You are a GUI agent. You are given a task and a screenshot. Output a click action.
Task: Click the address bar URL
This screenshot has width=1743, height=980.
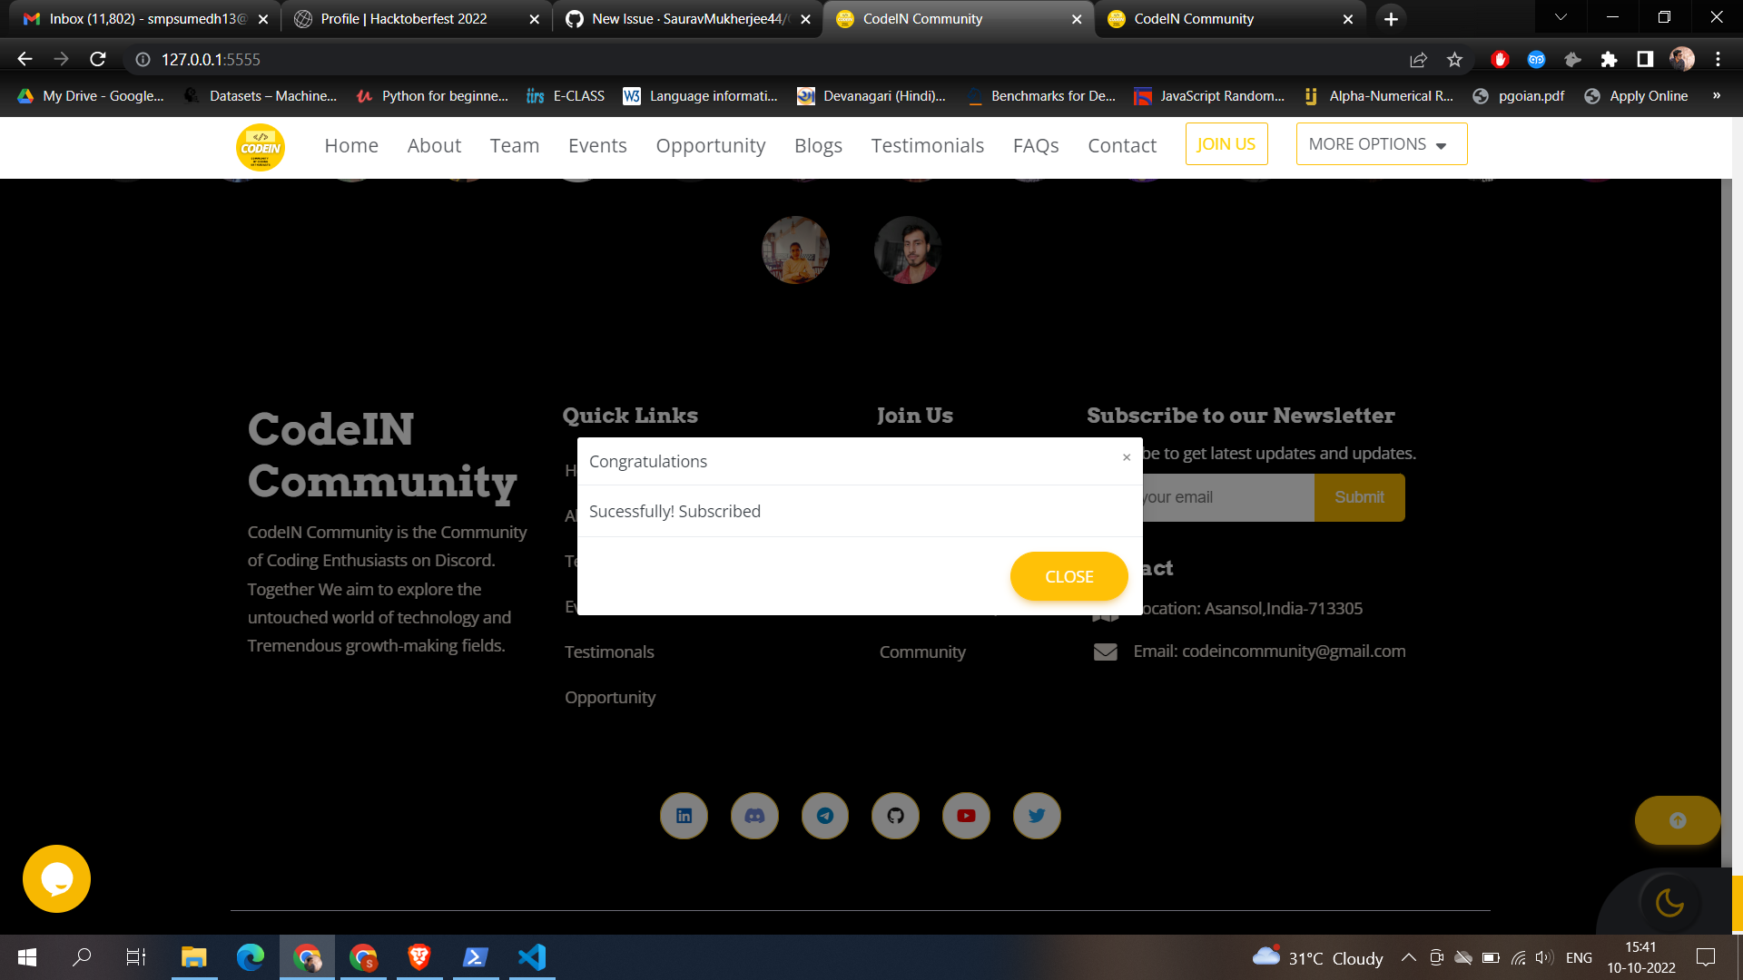pos(211,59)
